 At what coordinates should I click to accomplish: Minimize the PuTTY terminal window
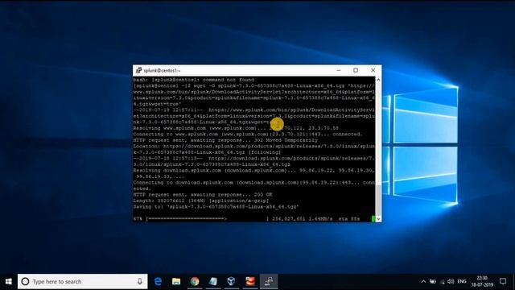[x=339, y=70]
